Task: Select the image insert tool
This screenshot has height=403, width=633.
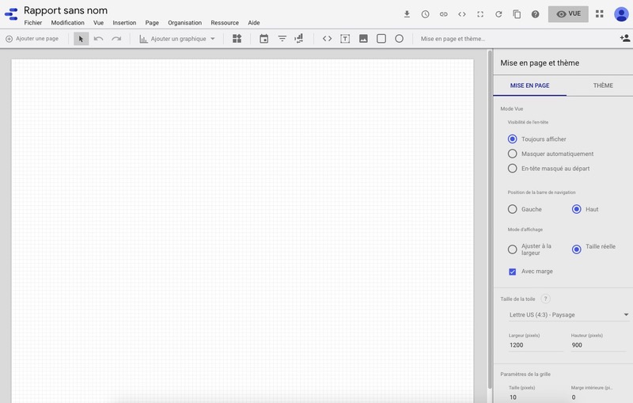Action: pos(363,39)
